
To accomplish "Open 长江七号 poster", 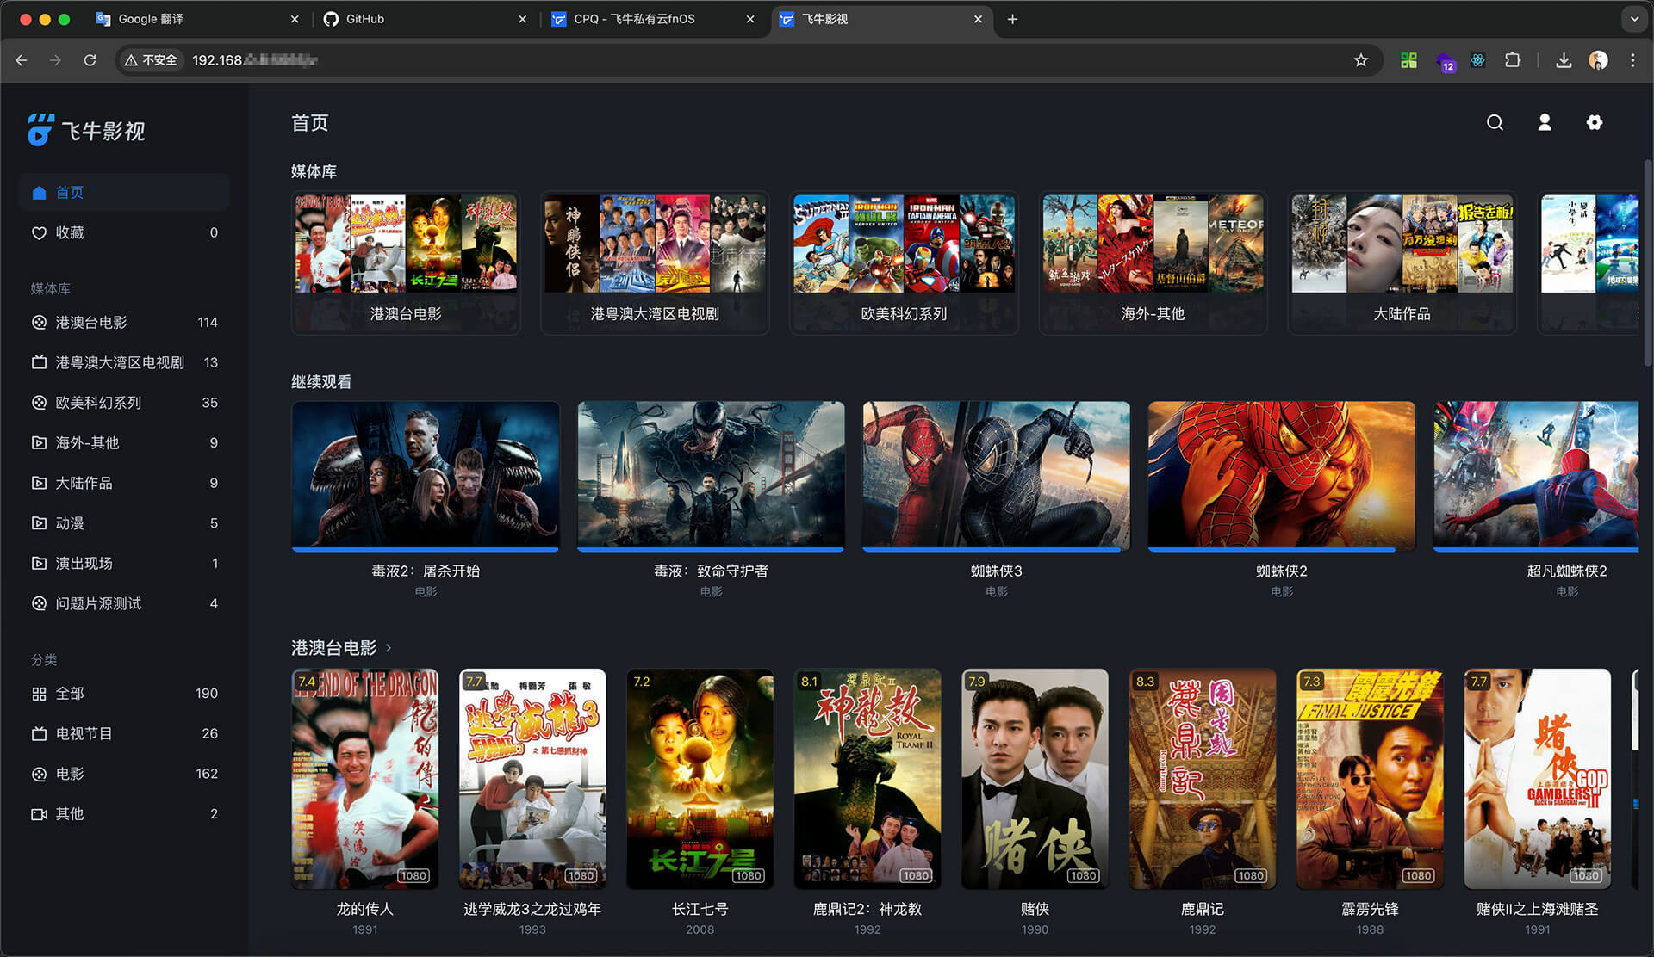I will coord(700,779).
